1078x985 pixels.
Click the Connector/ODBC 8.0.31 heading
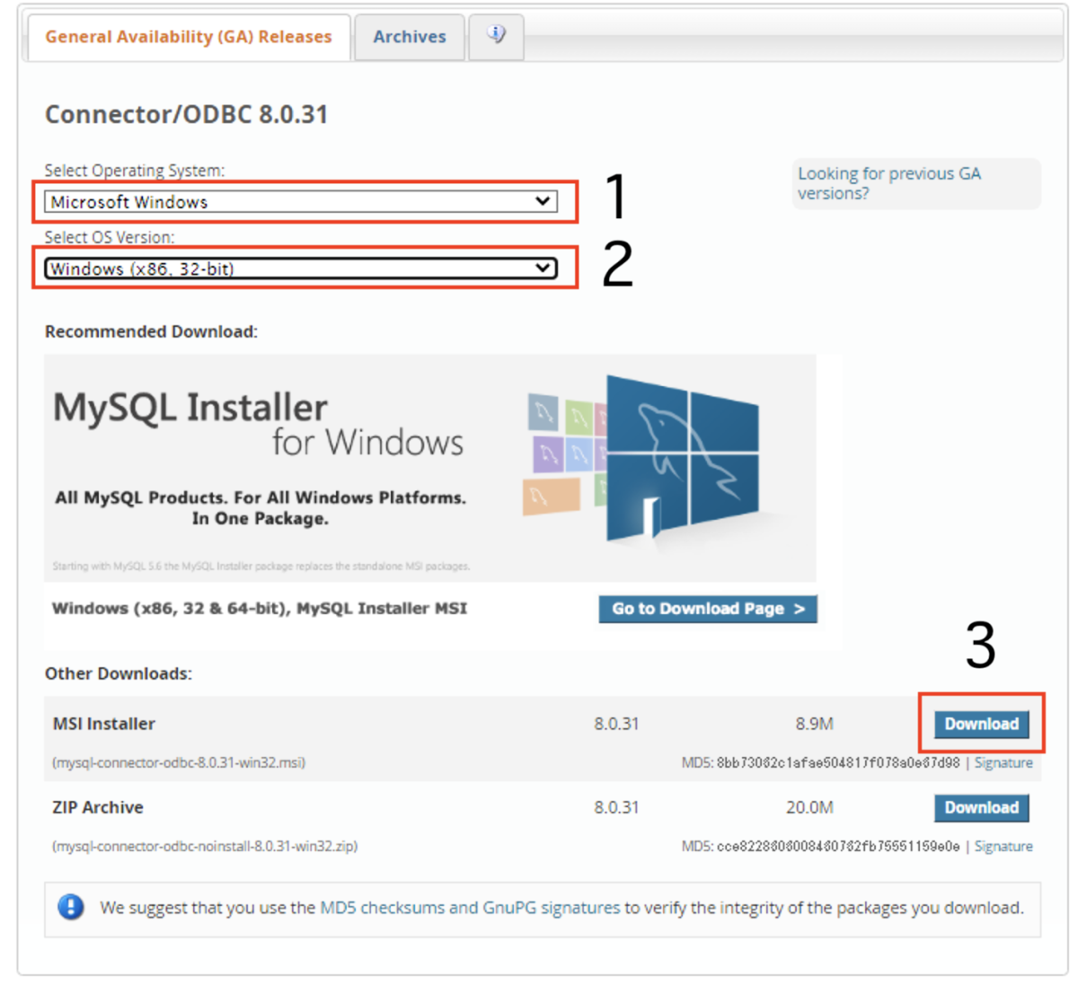click(186, 114)
